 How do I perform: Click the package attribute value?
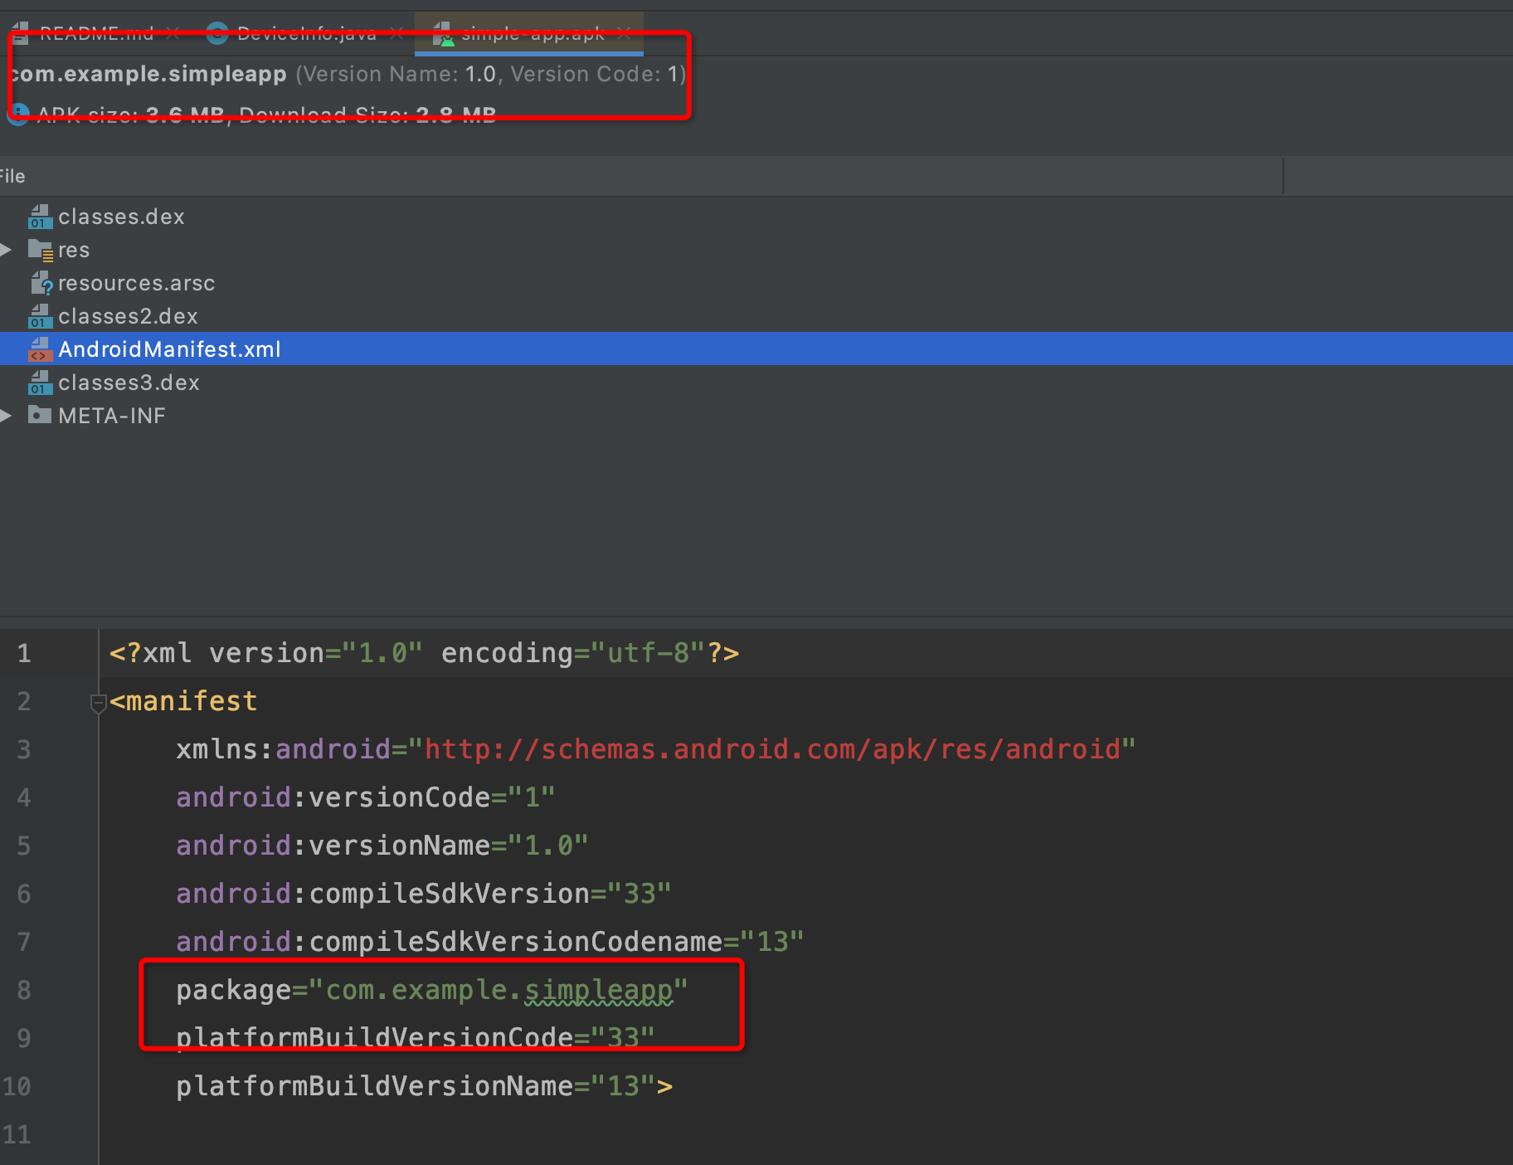point(499,990)
